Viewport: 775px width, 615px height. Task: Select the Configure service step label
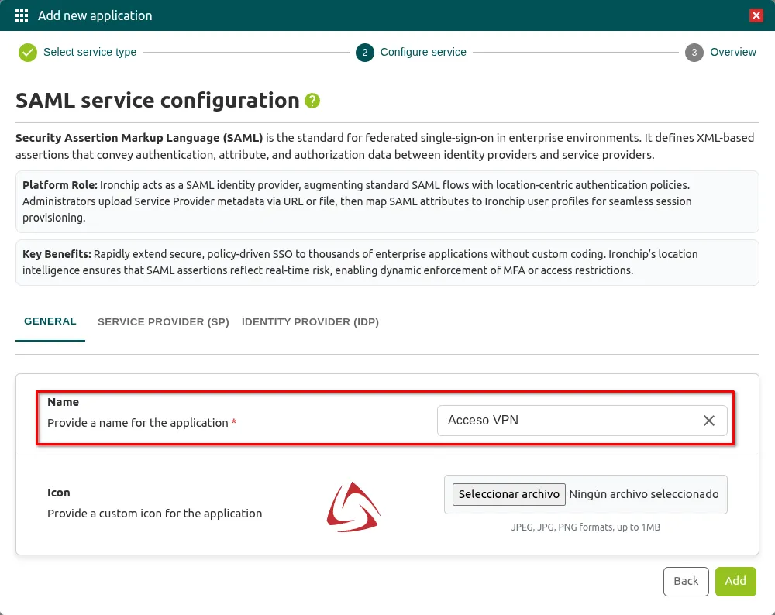pos(423,52)
